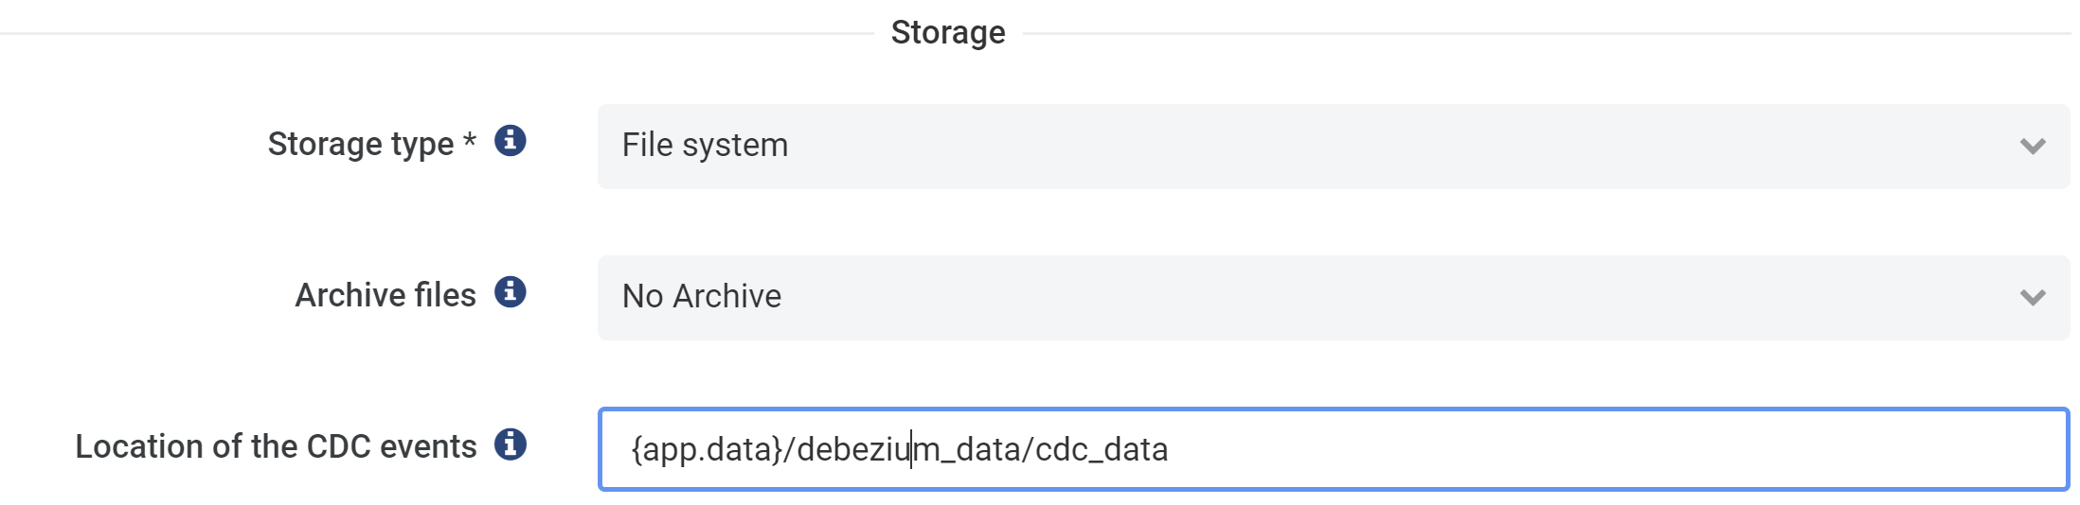
Task: Click the divider line left of the Storage heading
Action: click(436, 34)
